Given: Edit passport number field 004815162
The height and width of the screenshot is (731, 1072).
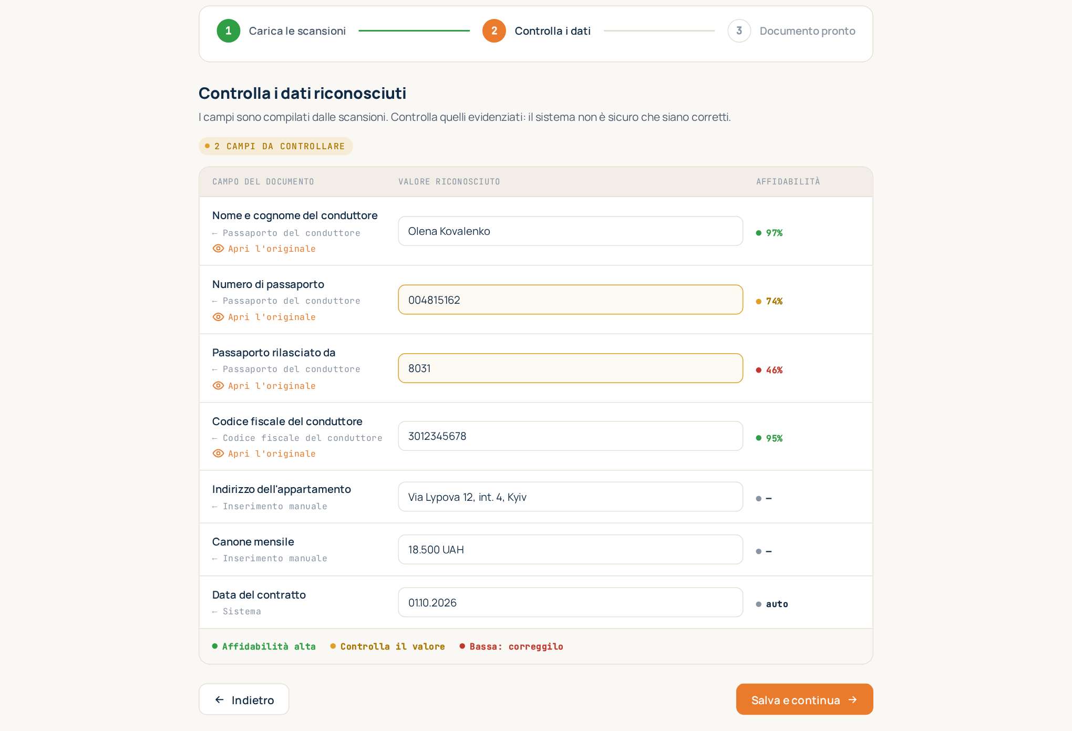Looking at the screenshot, I should 571,300.
